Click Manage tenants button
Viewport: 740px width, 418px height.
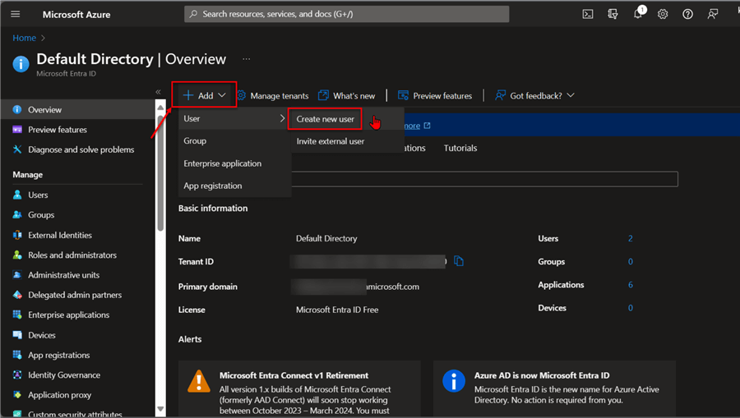click(x=273, y=95)
